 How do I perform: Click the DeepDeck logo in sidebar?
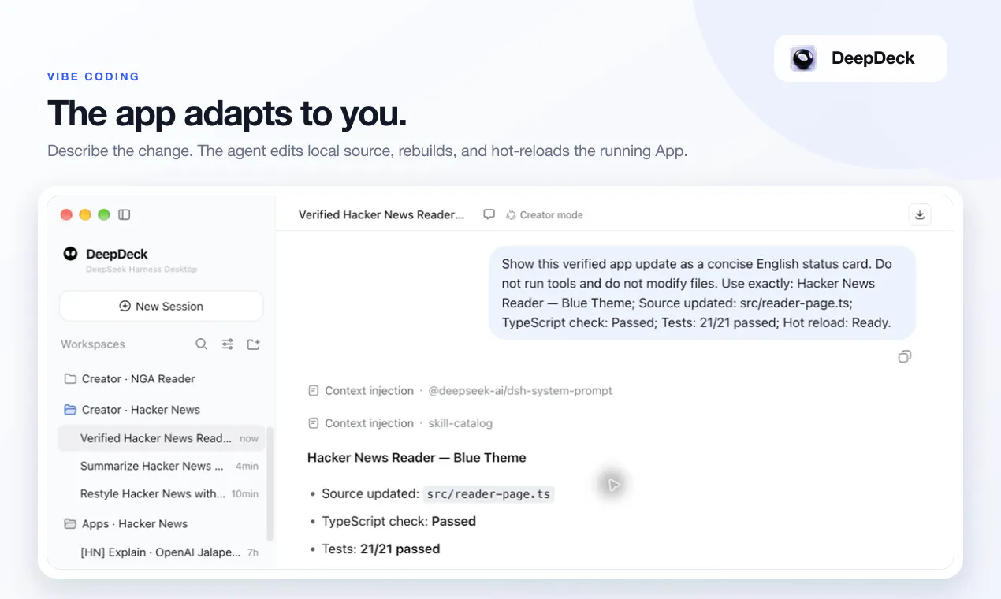[71, 254]
